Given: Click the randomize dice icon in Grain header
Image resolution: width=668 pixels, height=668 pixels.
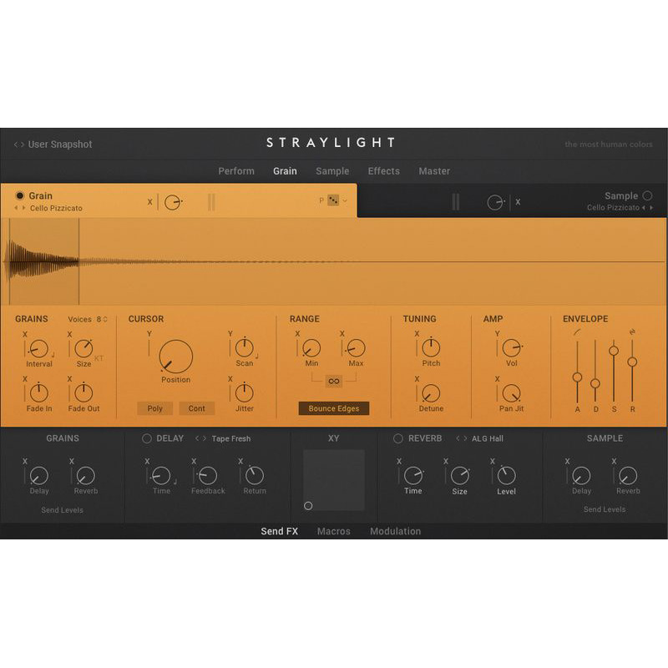Looking at the screenshot, I should (333, 200).
